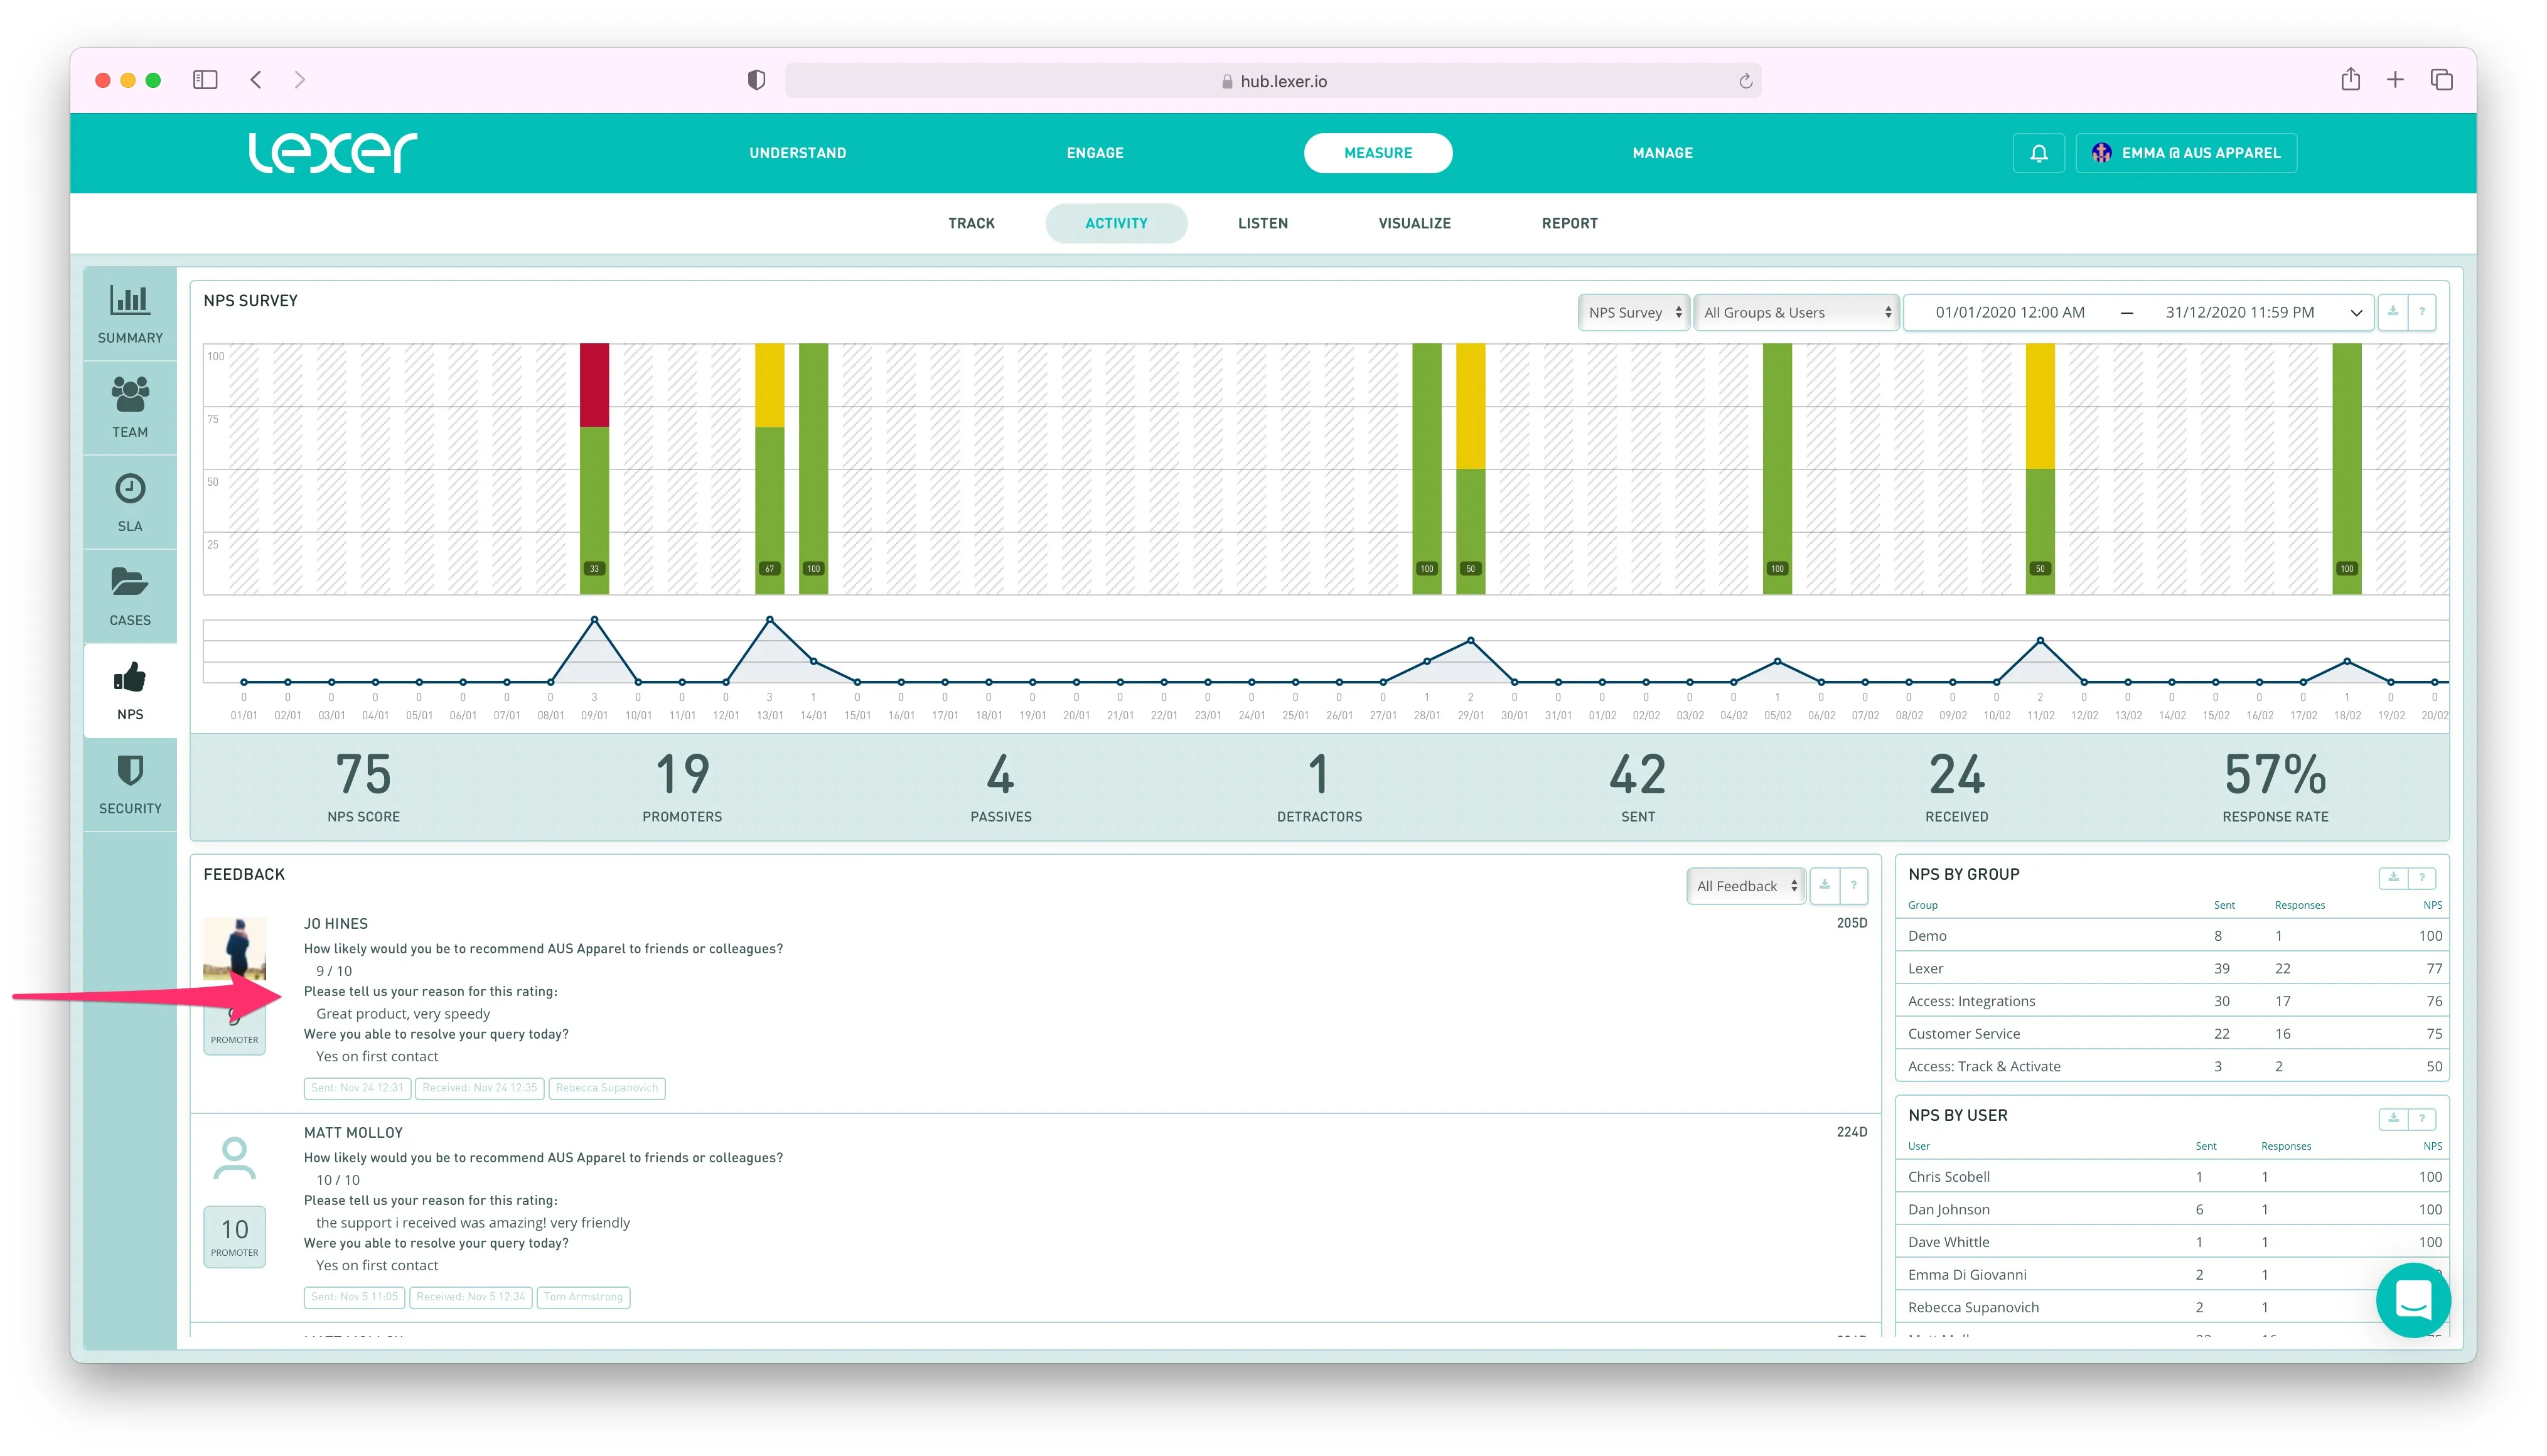Click the Rebecca Supanovich feedback tag

606,1088
